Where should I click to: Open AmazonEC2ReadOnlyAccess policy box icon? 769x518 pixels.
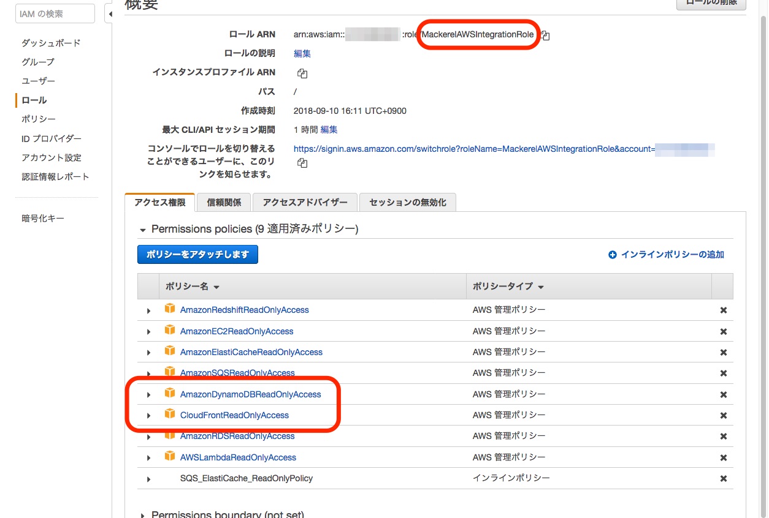click(170, 331)
